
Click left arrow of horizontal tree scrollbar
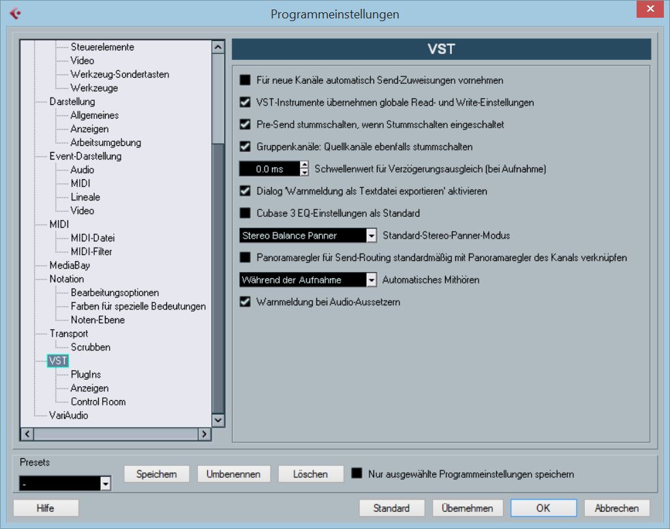(x=27, y=434)
